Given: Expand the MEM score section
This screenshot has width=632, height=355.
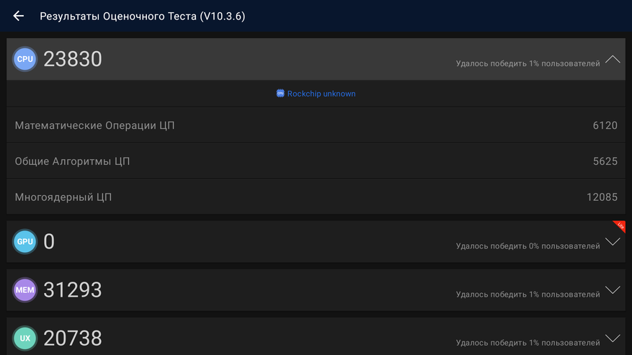Looking at the screenshot, I should [x=613, y=290].
